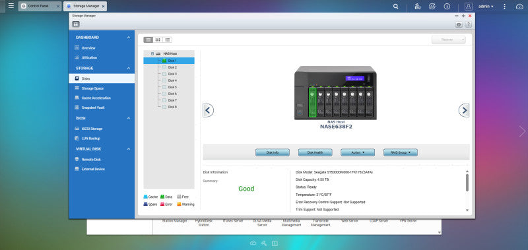Image resolution: width=528 pixels, height=250 pixels.
Task: Open Snapshot Vault in the sidebar
Action: pyautogui.click(x=102, y=108)
